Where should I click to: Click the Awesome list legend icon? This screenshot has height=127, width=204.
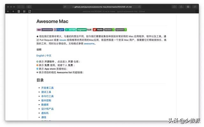coord(37,73)
